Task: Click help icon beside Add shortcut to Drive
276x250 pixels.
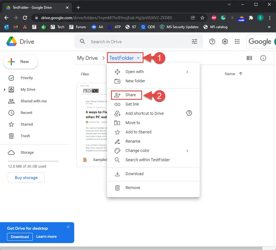Action: (x=189, y=113)
